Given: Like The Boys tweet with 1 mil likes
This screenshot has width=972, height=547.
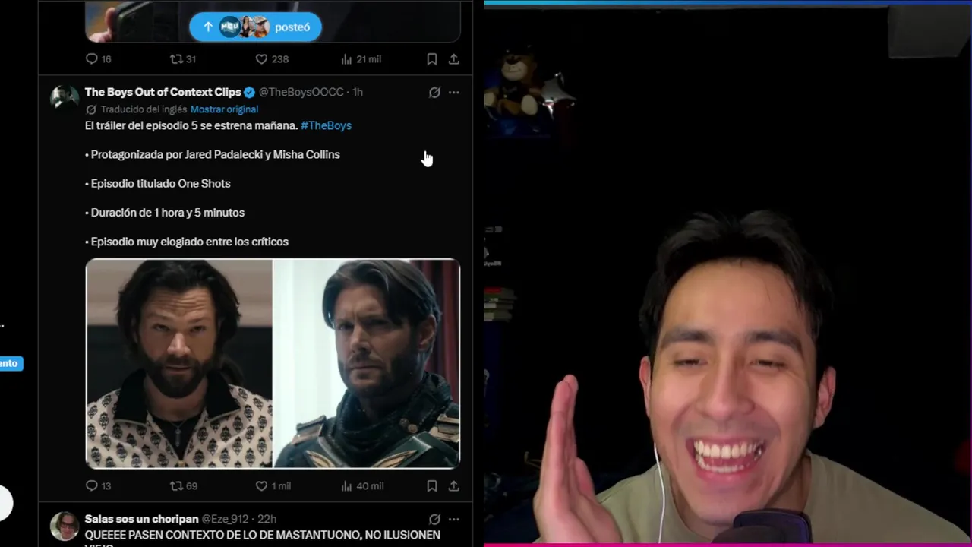Looking at the screenshot, I should (273, 486).
